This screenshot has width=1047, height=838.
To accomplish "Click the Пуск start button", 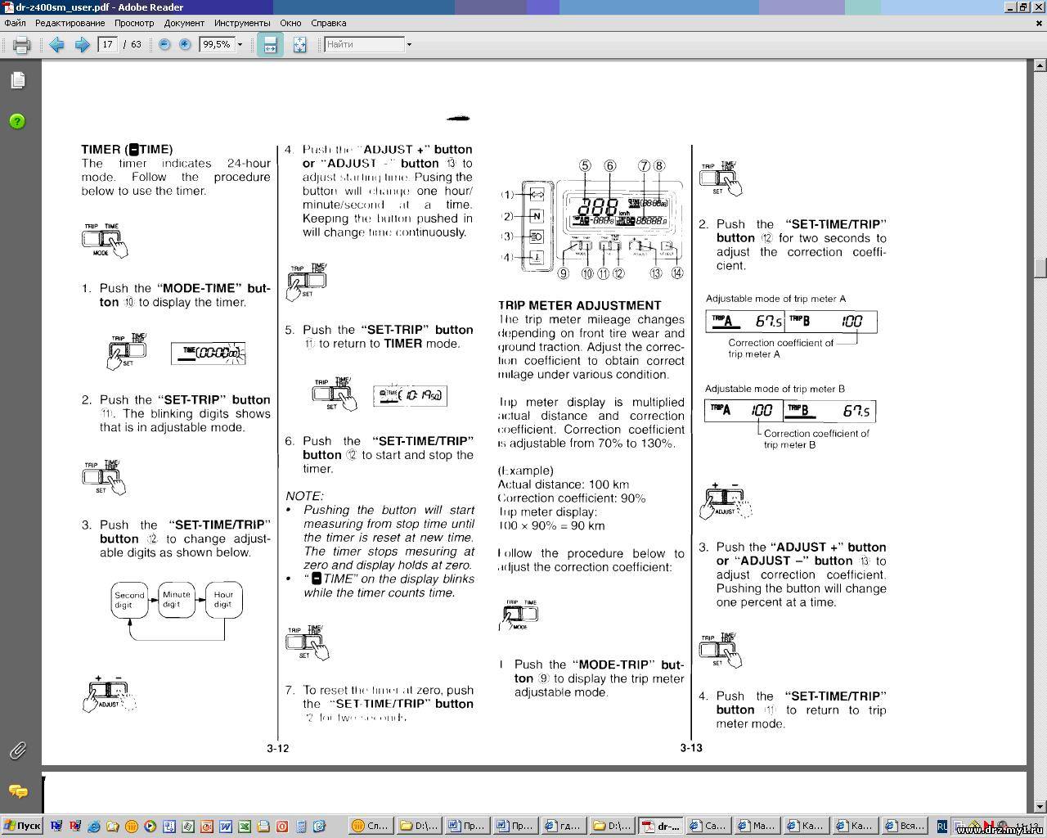I will 23,827.
